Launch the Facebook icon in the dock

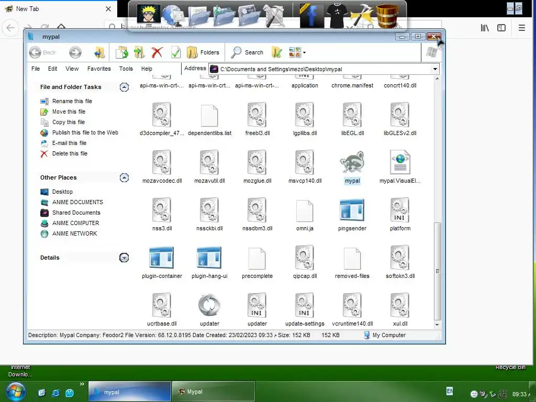311,16
